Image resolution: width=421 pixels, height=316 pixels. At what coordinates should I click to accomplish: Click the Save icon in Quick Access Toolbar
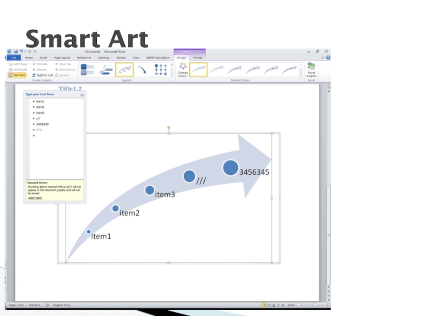[x=16, y=51]
